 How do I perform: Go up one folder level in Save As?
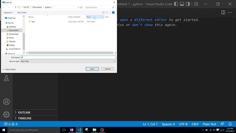click(x=15, y=7)
